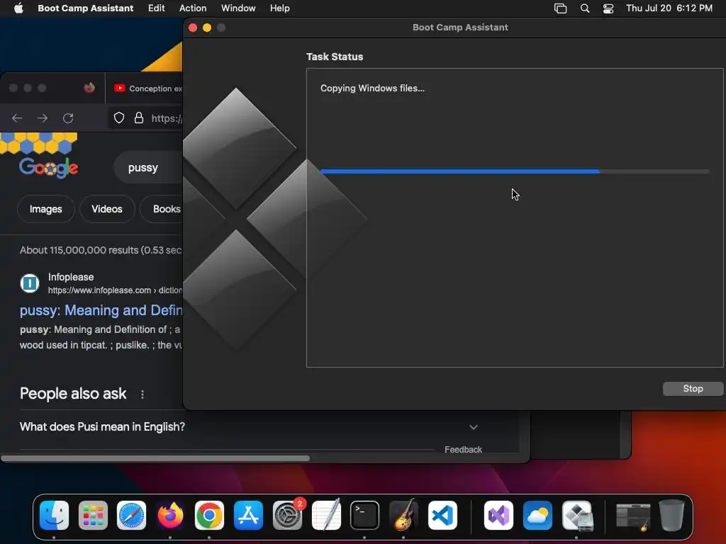Reload the page in Firefox
The image size is (726, 544).
coord(68,118)
